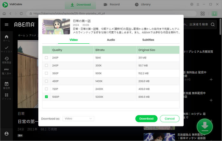This screenshot has width=222, height=141.
Task: Click the floating green download circle button
Action: click(205, 126)
